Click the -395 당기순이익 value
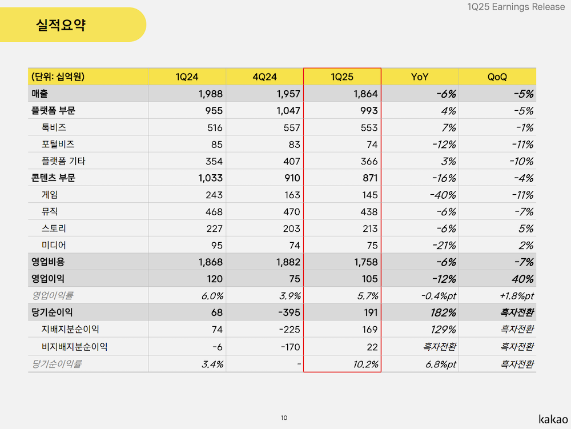The width and height of the screenshot is (571, 429). pos(289,313)
